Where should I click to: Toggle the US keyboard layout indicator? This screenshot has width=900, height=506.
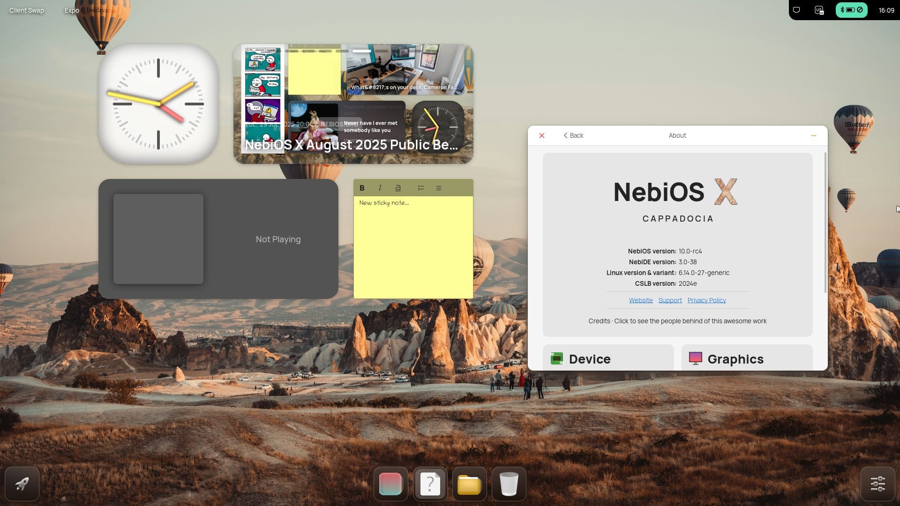pos(818,10)
